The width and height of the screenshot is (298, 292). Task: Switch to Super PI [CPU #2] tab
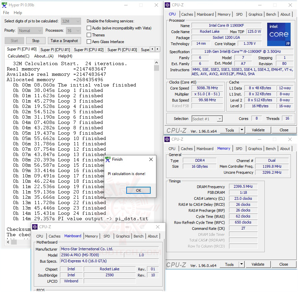click(x=89, y=50)
